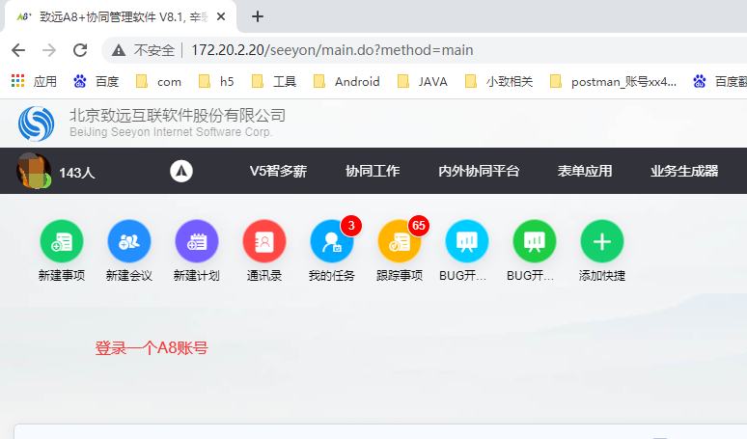Open 跟踪事项 icon with badge 65
747x439 pixels.
pyautogui.click(x=400, y=241)
